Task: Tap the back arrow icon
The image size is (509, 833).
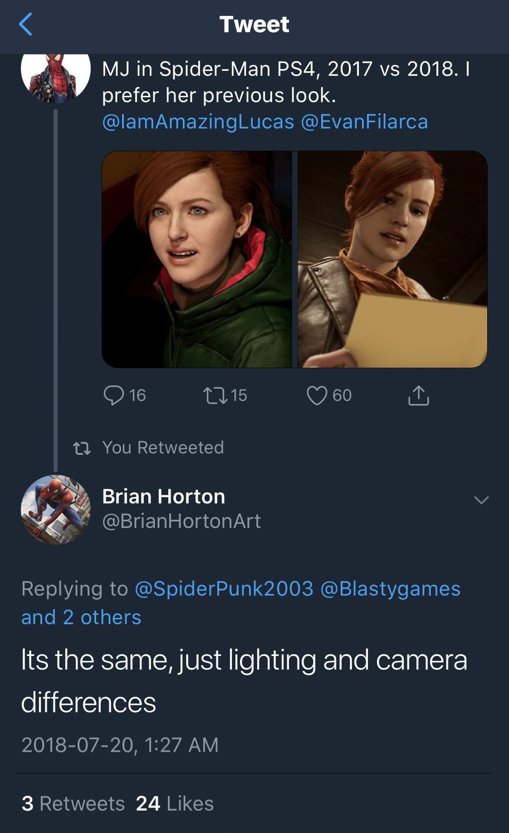Action: pos(26,24)
